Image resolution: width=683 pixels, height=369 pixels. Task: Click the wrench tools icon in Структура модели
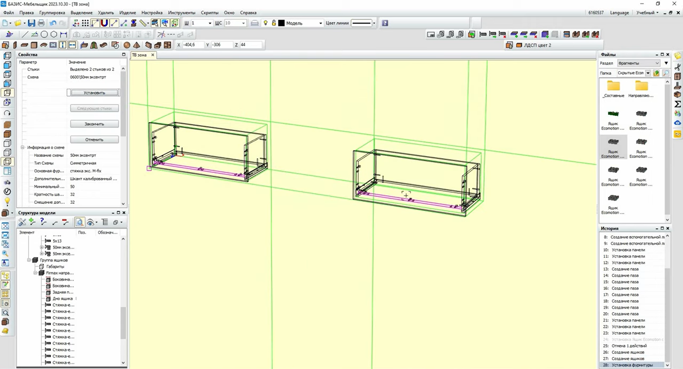click(x=22, y=222)
